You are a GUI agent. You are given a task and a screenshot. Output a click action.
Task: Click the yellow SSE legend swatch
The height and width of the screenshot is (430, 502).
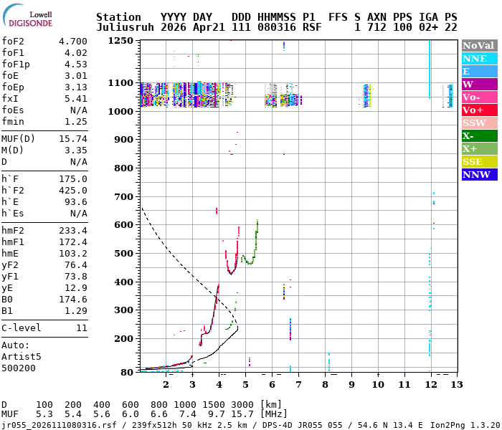[x=479, y=161]
